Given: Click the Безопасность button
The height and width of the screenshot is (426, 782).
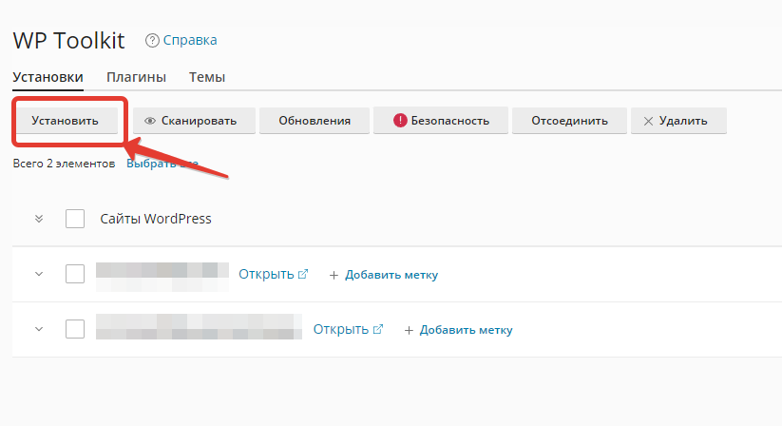Looking at the screenshot, I should click(440, 121).
